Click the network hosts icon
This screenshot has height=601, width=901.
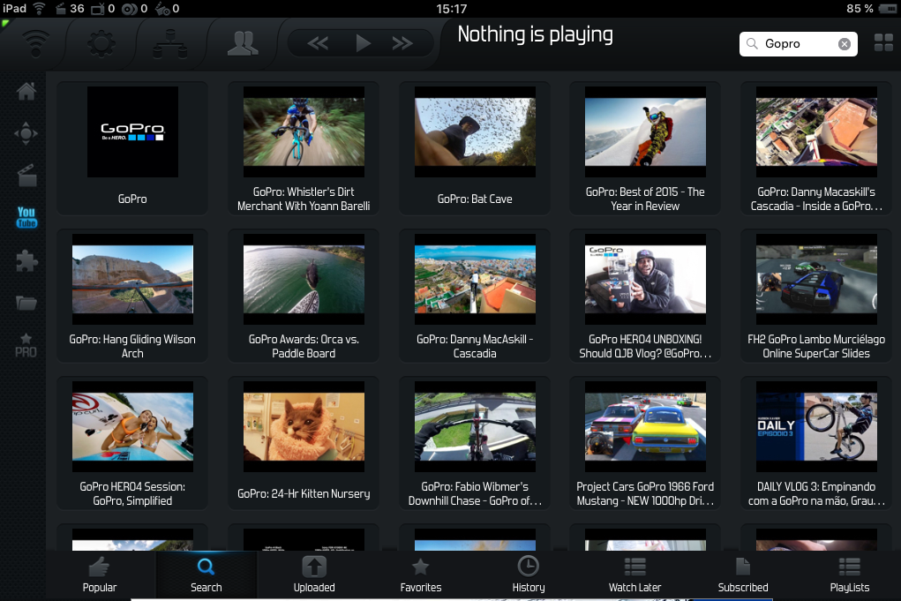(167, 43)
